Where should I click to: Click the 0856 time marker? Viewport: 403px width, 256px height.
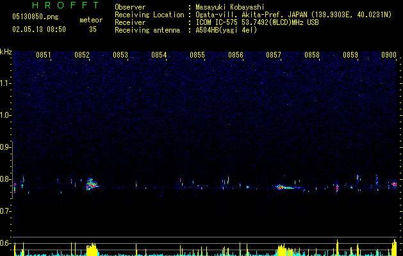236,55
